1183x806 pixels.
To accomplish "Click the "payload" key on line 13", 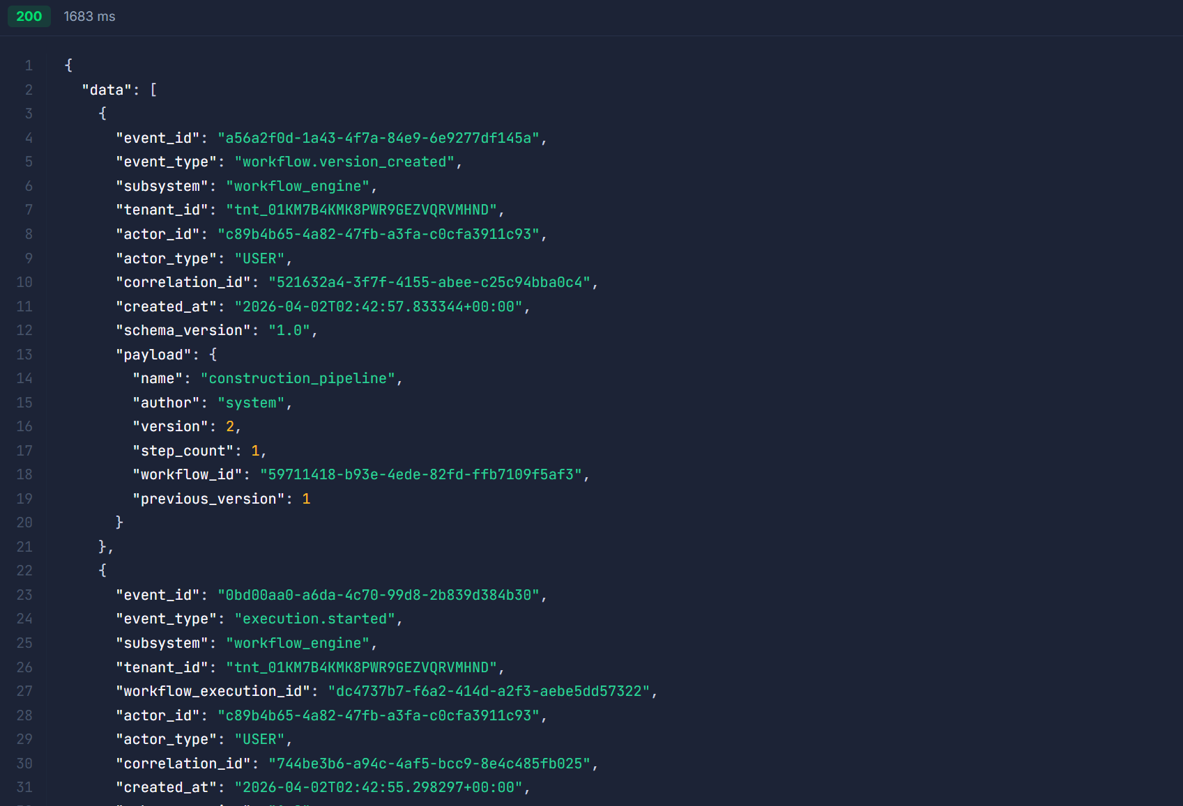I will pyautogui.click(x=153, y=355).
